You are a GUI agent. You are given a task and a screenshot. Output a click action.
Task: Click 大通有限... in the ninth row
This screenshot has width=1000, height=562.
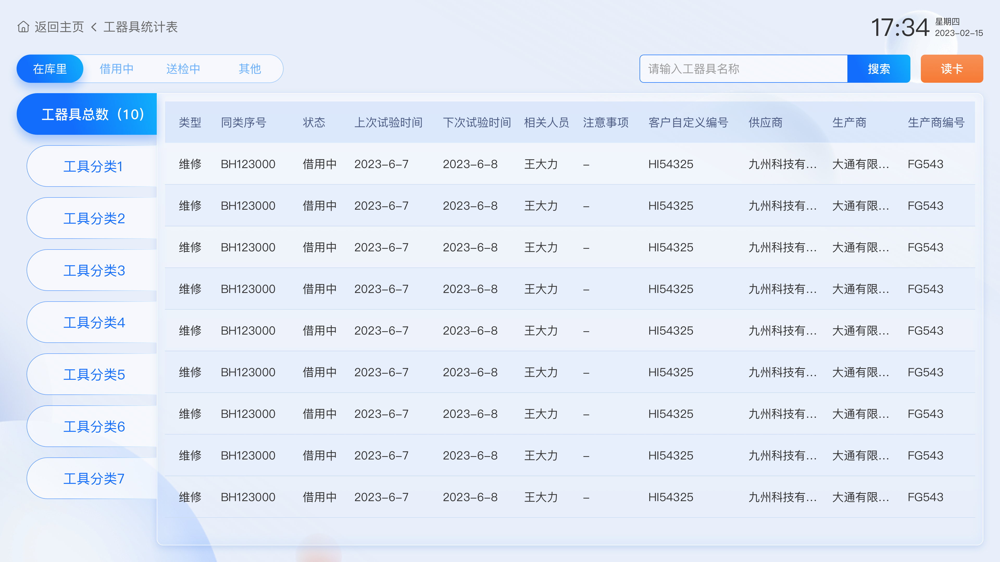(x=860, y=497)
